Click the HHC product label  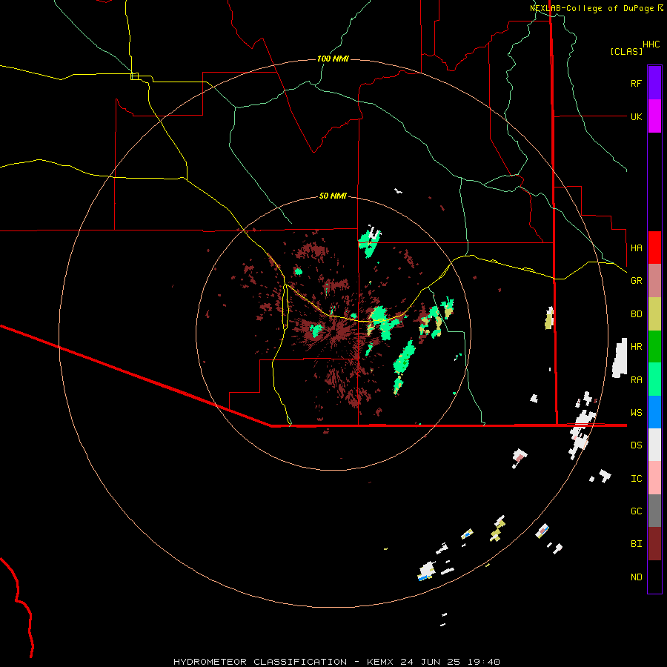point(651,44)
